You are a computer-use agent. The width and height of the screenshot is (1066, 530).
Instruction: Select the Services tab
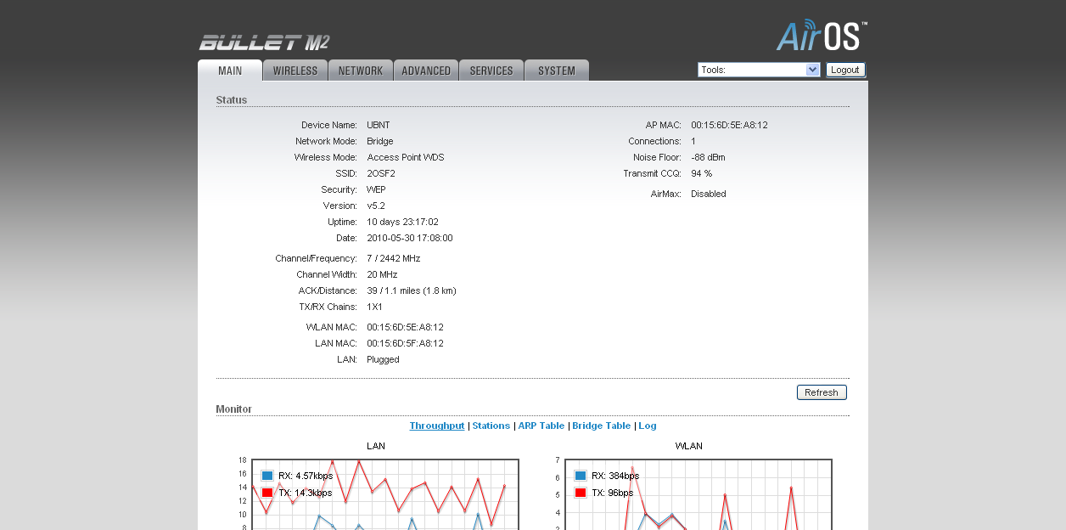click(491, 70)
